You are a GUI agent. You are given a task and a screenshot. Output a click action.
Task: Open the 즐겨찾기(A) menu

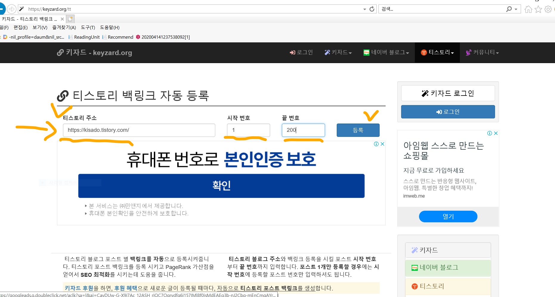(64, 27)
